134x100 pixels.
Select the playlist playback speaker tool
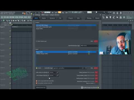(x=25, y=21)
